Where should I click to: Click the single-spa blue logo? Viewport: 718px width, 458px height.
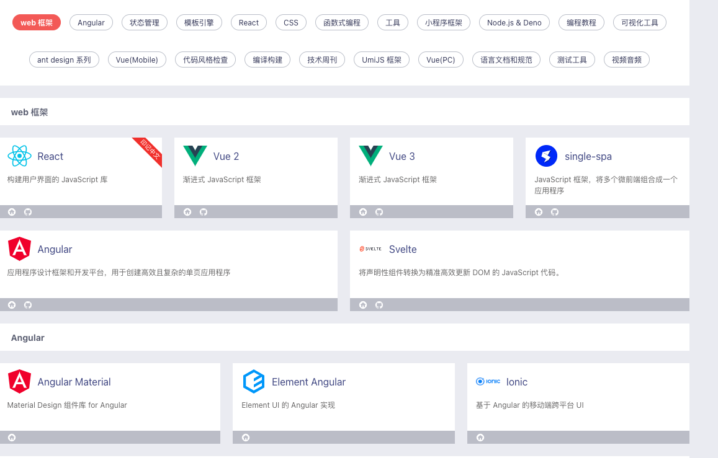coord(546,156)
